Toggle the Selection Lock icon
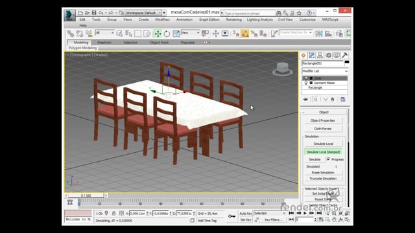 point(114,213)
